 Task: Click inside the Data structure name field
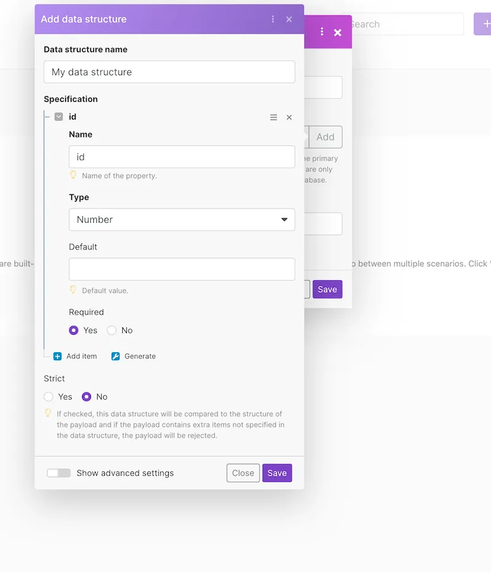pyautogui.click(x=169, y=72)
